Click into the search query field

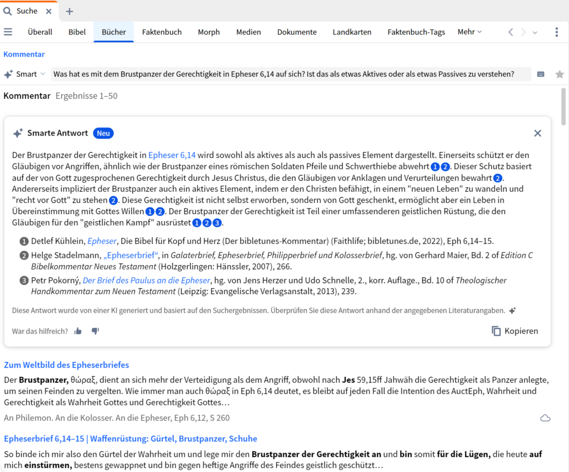(x=291, y=74)
